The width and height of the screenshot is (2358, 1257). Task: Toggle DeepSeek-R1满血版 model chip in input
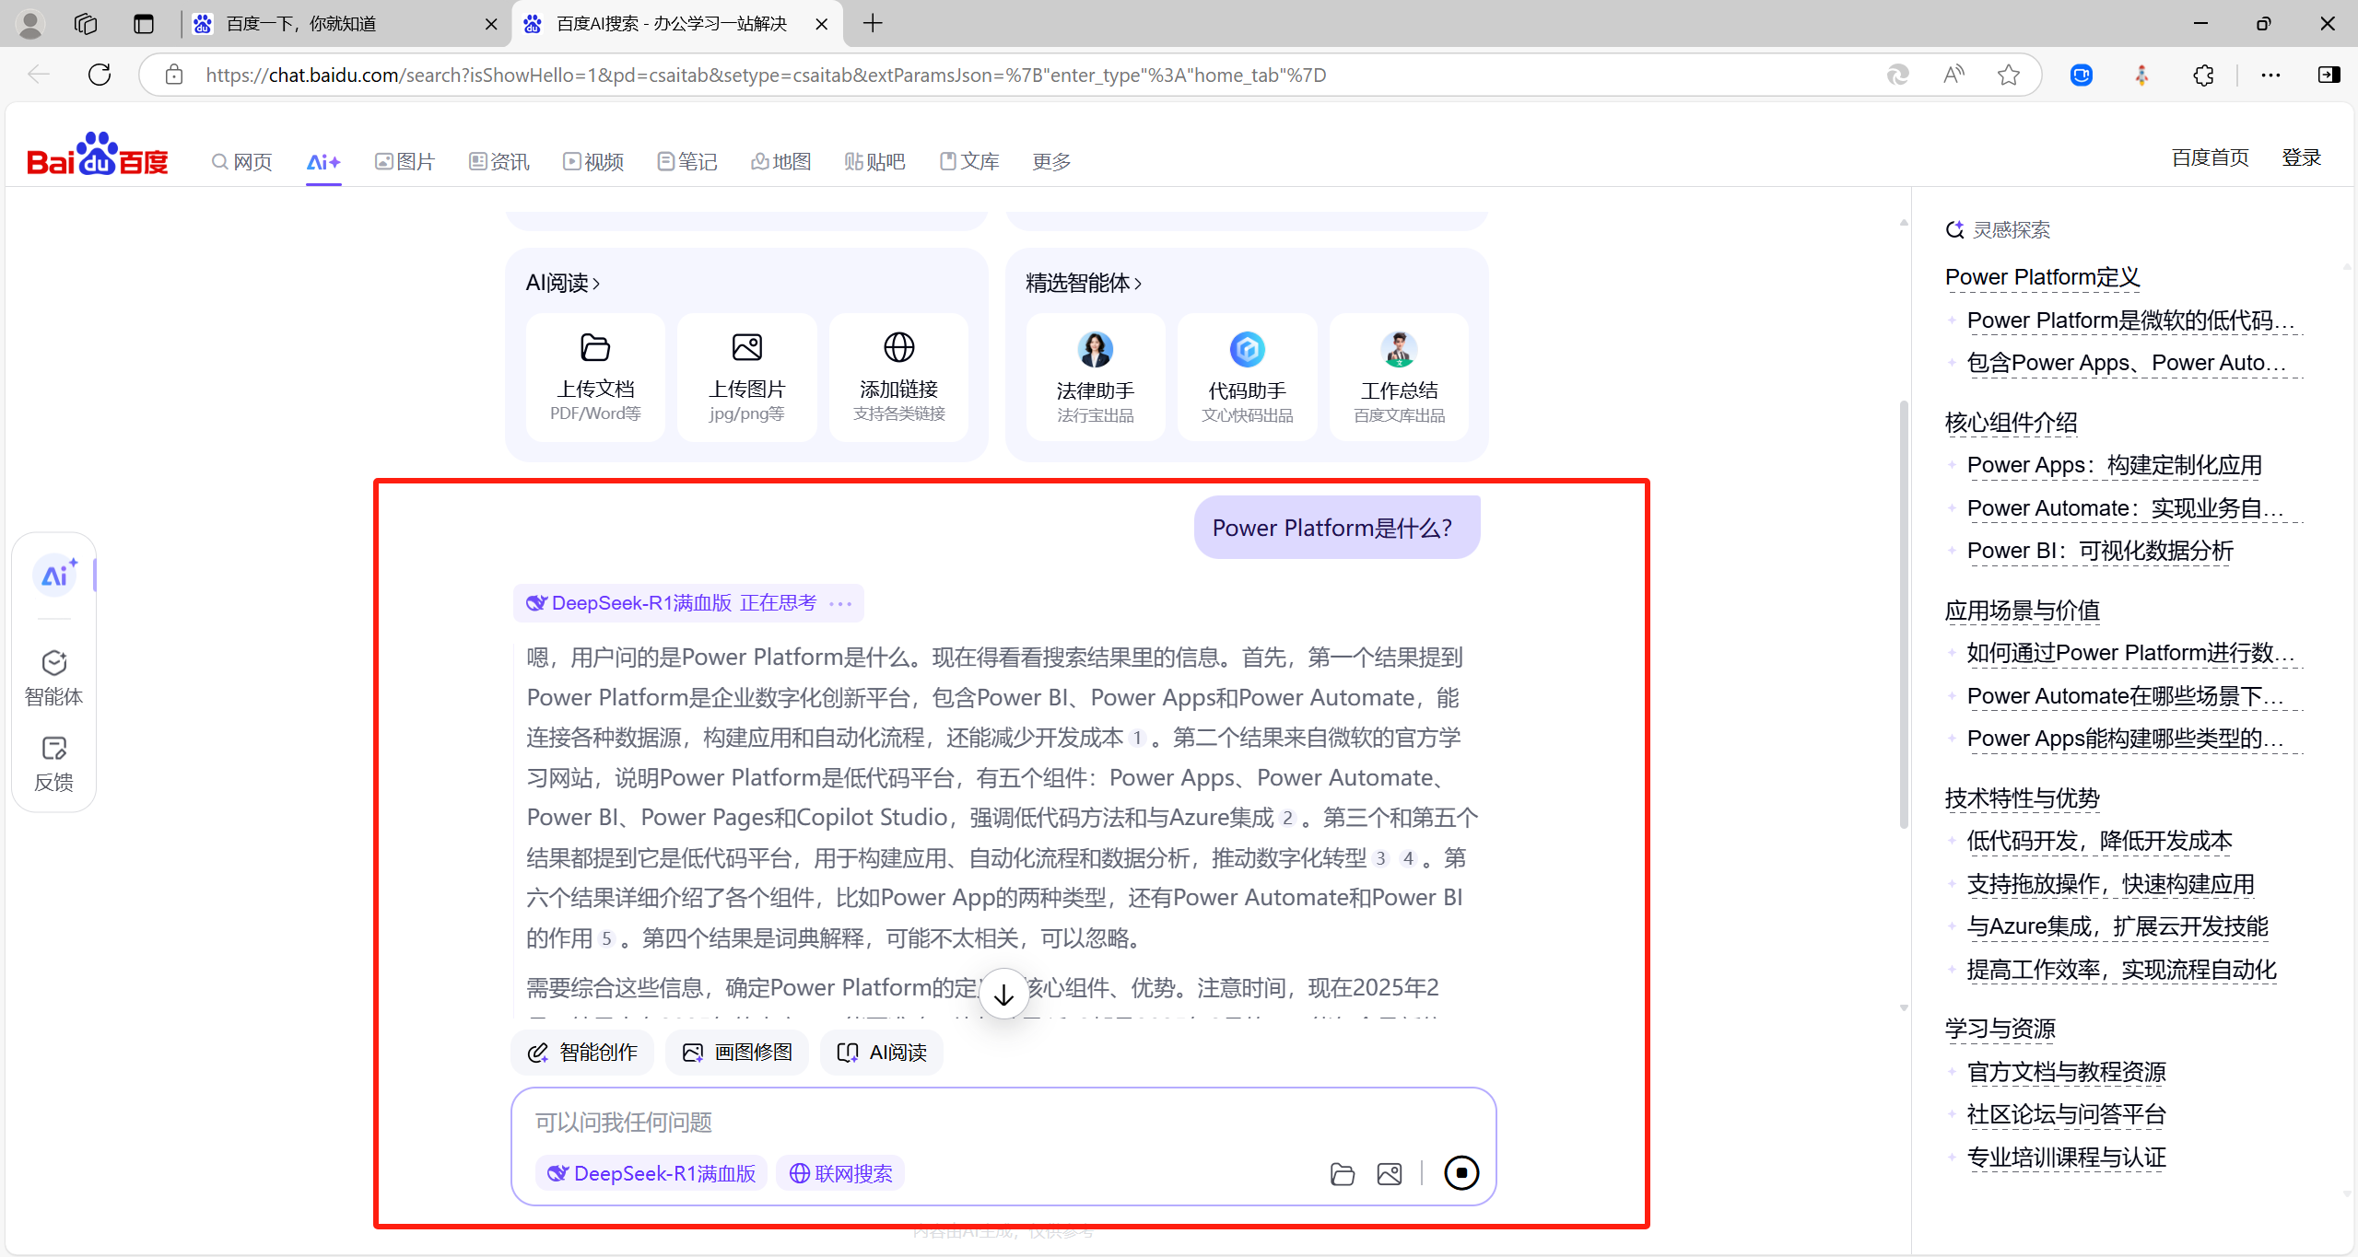pos(651,1173)
